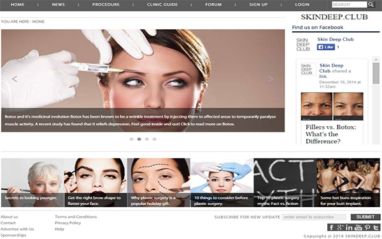The image size is (382, 239).
Task: Open 'Secrets to looking younger' thumbnail
Action: (32, 182)
